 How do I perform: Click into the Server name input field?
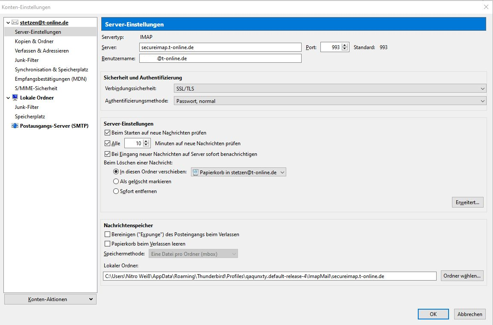tap(220, 47)
